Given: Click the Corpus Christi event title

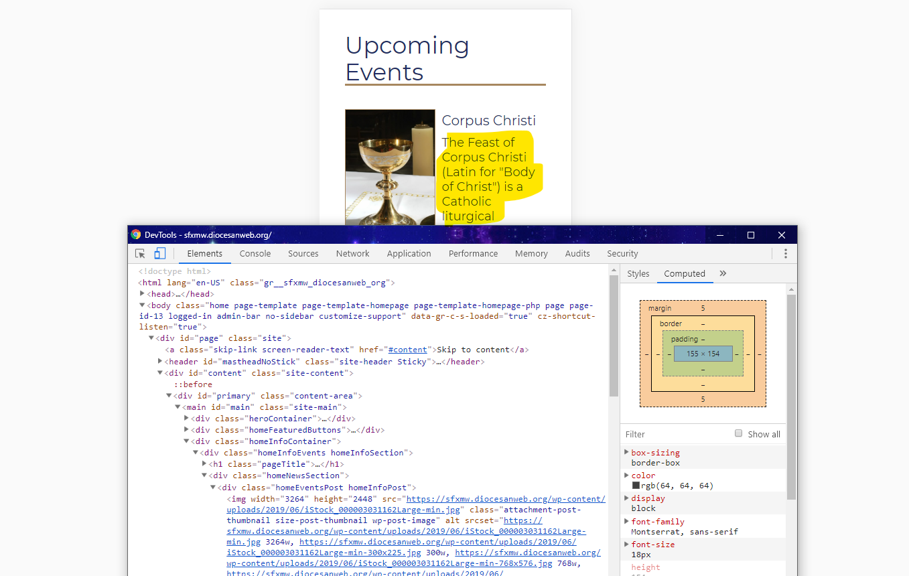Looking at the screenshot, I should [x=488, y=121].
